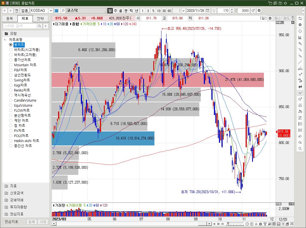The image size is (306, 228).
Task: Switch to the 지표 tab
Action: (25, 19)
